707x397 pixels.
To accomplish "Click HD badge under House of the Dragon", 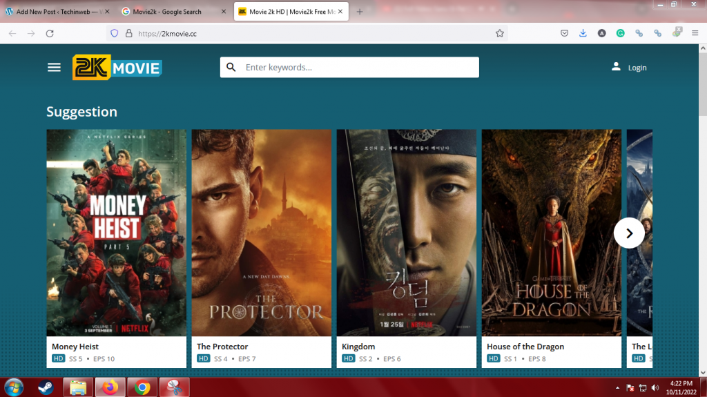I will 493,358.
